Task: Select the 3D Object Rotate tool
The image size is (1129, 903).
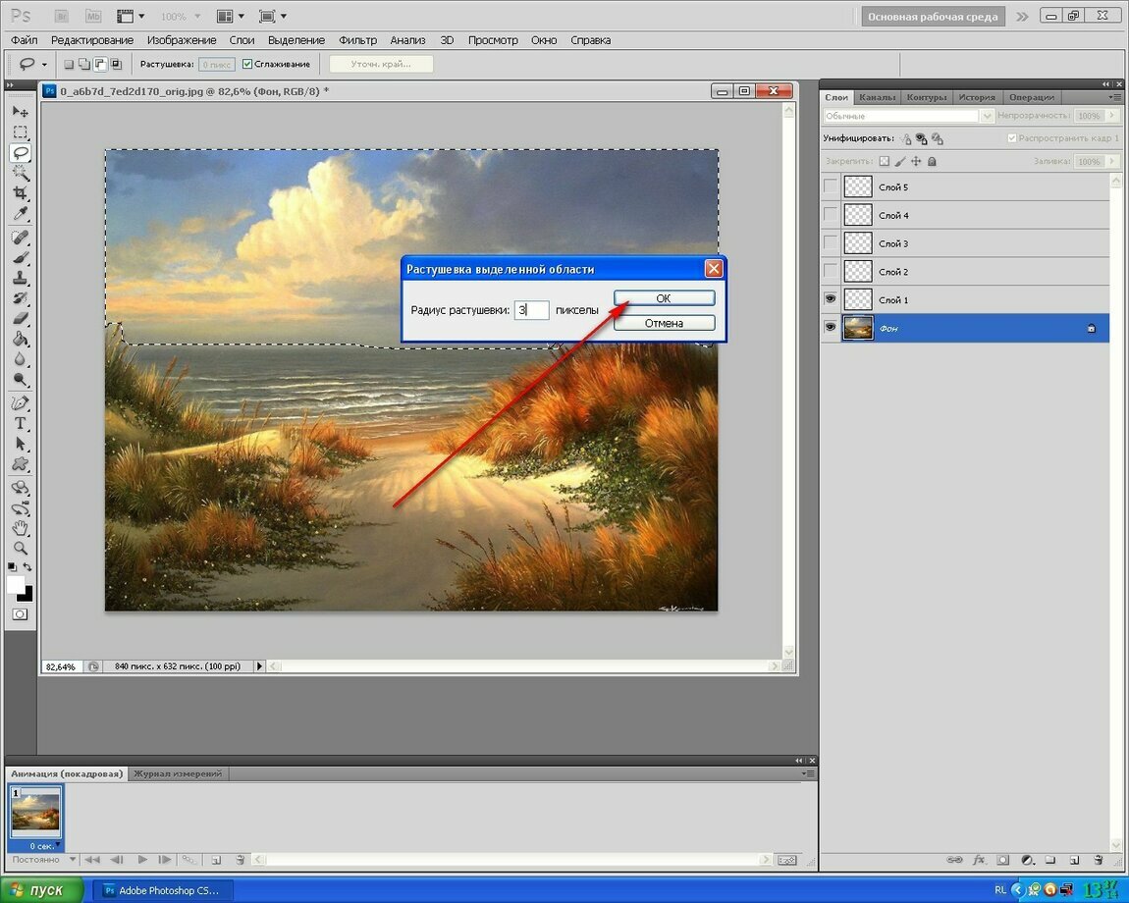Action: coord(21,488)
